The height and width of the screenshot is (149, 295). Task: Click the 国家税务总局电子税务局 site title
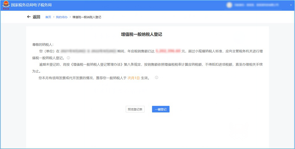[x=31, y=5]
